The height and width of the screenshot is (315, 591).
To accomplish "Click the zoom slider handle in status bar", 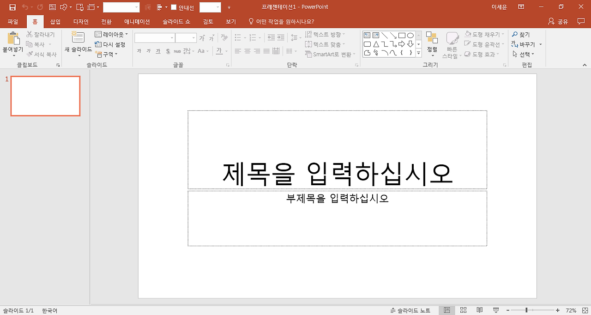I will click(526, 310).
